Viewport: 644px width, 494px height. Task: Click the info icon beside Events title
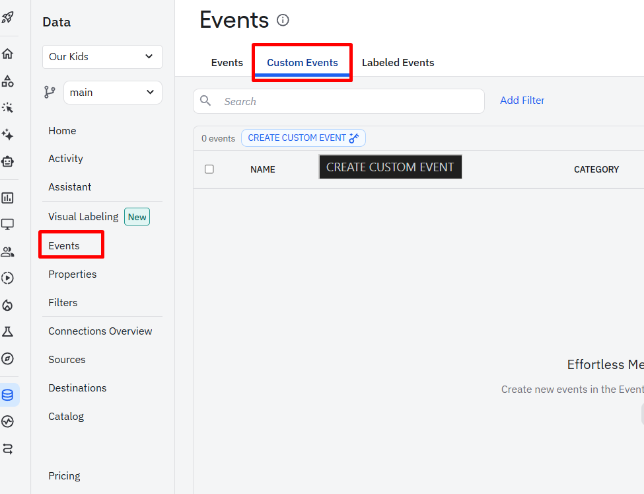pos(283,20)
